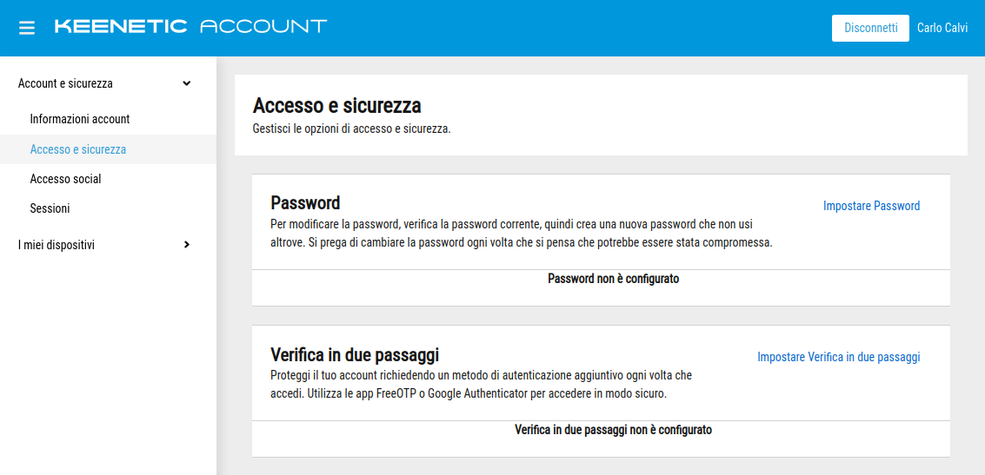Select Accesso e sicurezza sidebar item
The image size is (985, 475).
tap(78, 149)
